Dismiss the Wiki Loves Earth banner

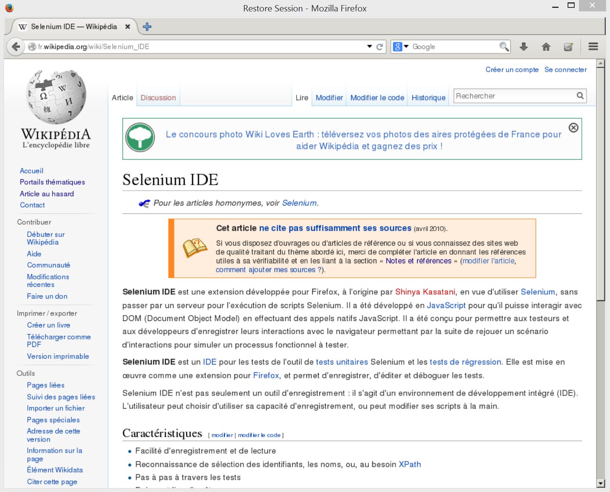573,128
